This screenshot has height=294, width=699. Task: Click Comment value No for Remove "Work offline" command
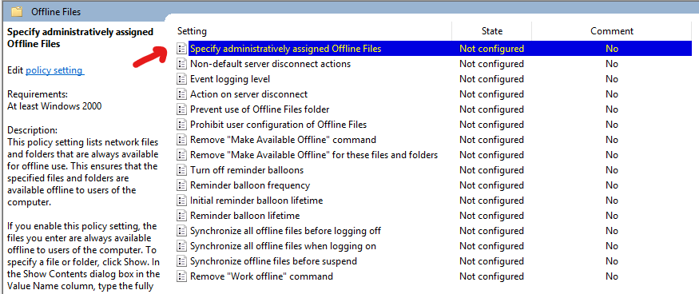coord(612,276)
